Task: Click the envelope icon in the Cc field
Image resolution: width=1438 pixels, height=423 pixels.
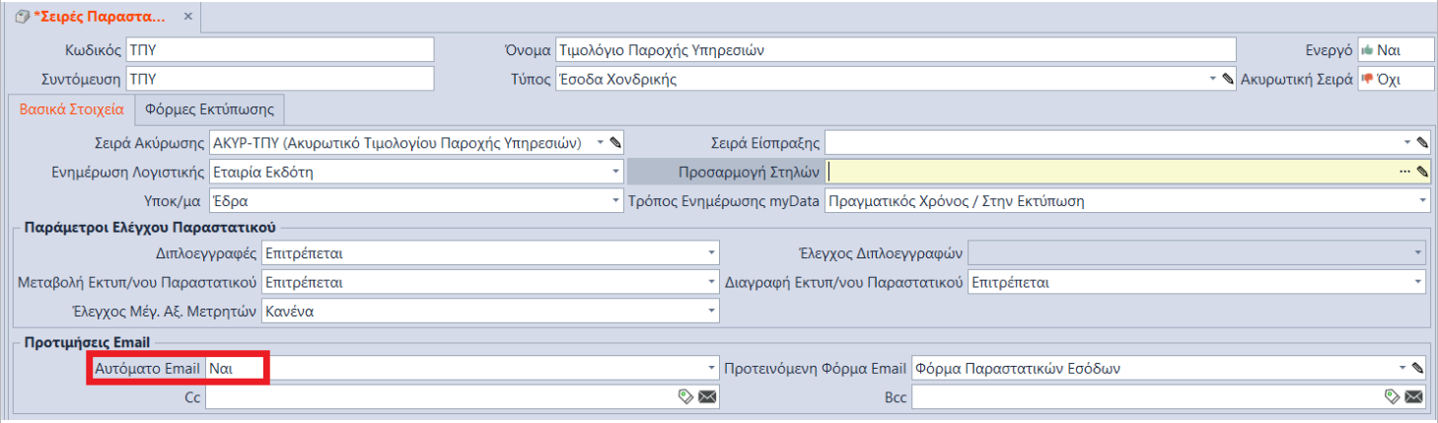Action: [x=707, y=396]
